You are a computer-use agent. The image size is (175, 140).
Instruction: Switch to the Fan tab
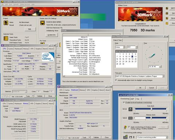[x=138, y=99]
